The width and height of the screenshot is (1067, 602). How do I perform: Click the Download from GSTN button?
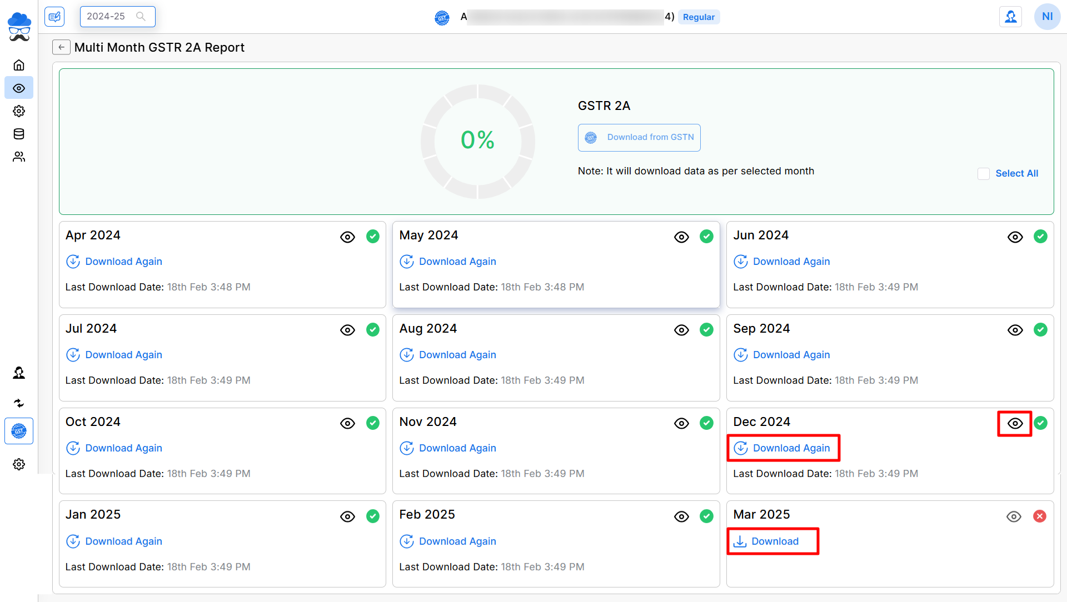[639, 138]
